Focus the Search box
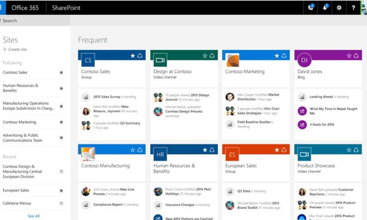Screen dimensions: 367x220 [35, 21]
